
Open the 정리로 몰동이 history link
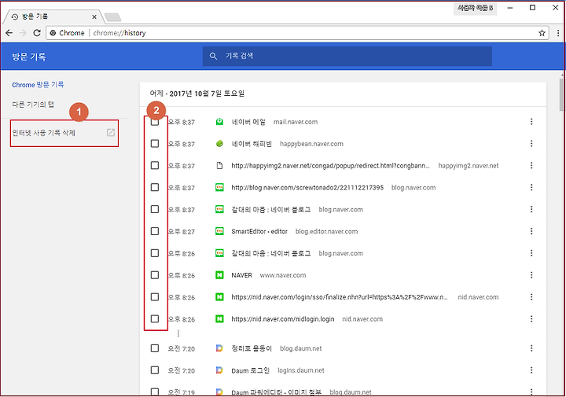pos(252,348)
